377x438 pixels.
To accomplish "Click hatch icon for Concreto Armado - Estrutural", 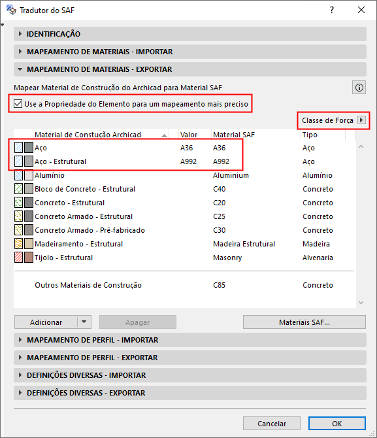I will (19, 216).
